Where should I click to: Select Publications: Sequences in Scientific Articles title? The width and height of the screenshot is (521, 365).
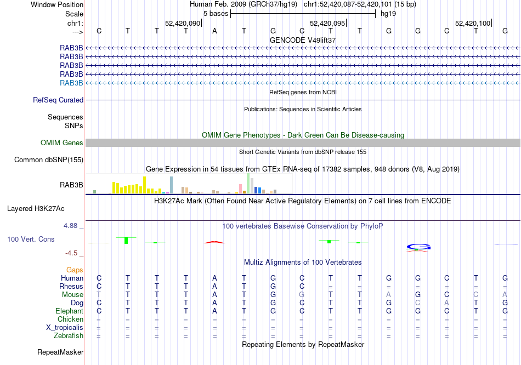(303, 109)
